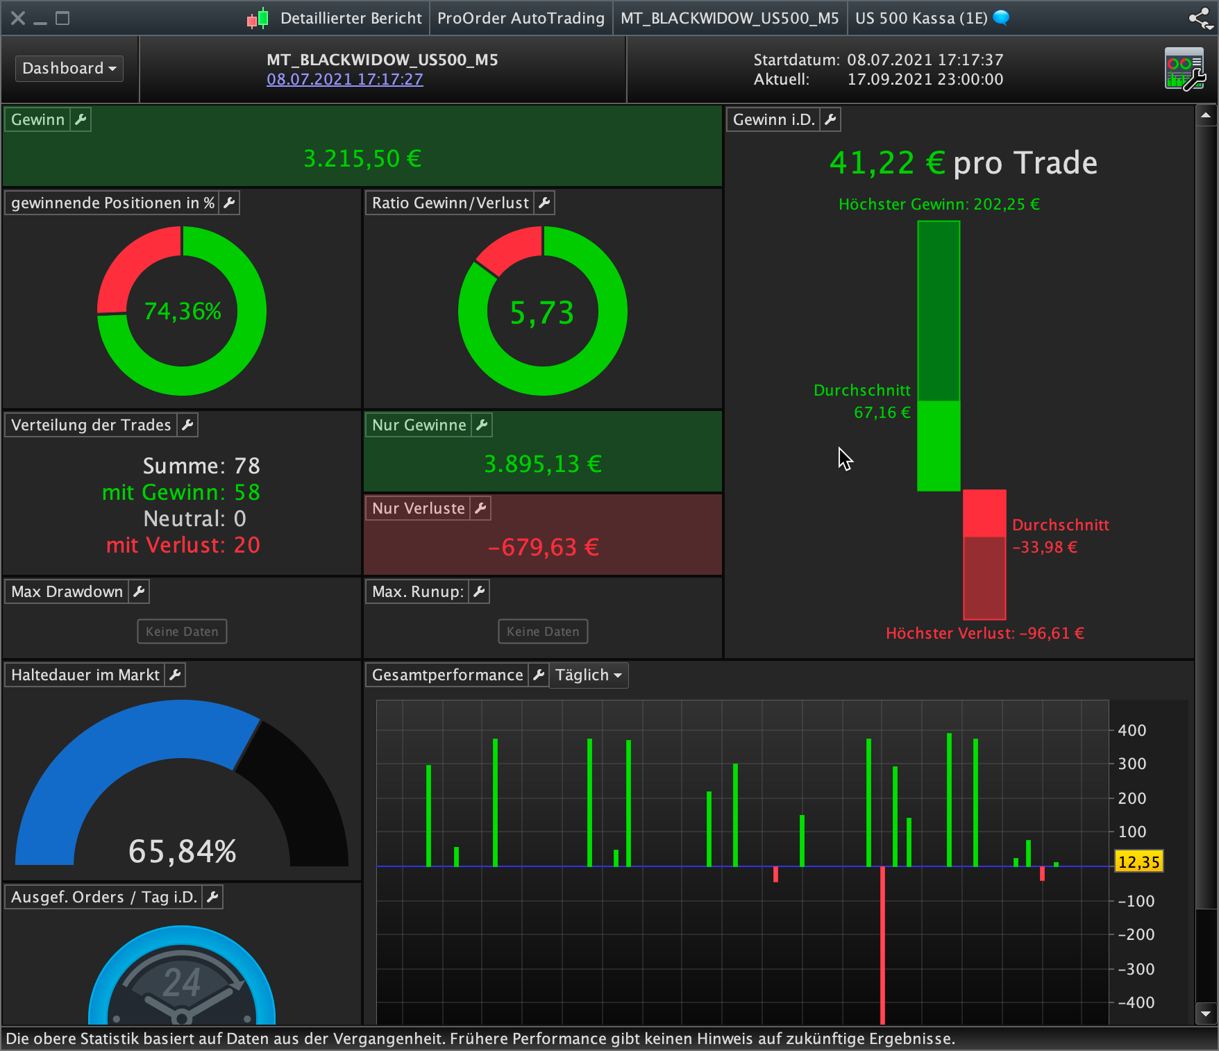Click Keine Daten button under Max. Runup
1219x1051 pixels.
(x=543, y=632)
